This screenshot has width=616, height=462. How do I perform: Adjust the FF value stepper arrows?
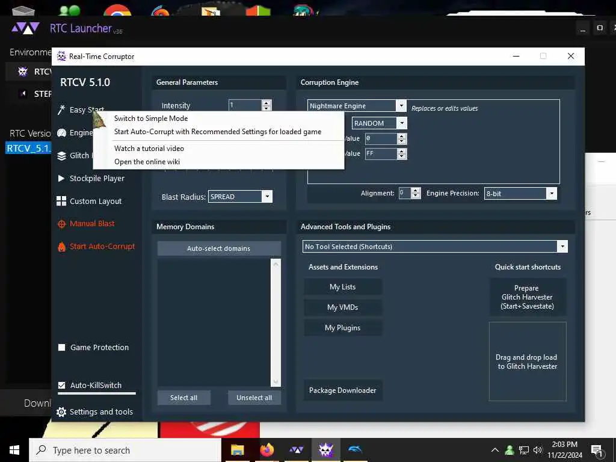401,153
